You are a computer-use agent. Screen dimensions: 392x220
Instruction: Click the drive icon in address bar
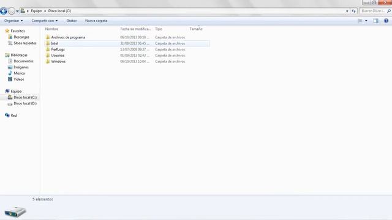tap(23, 11)
